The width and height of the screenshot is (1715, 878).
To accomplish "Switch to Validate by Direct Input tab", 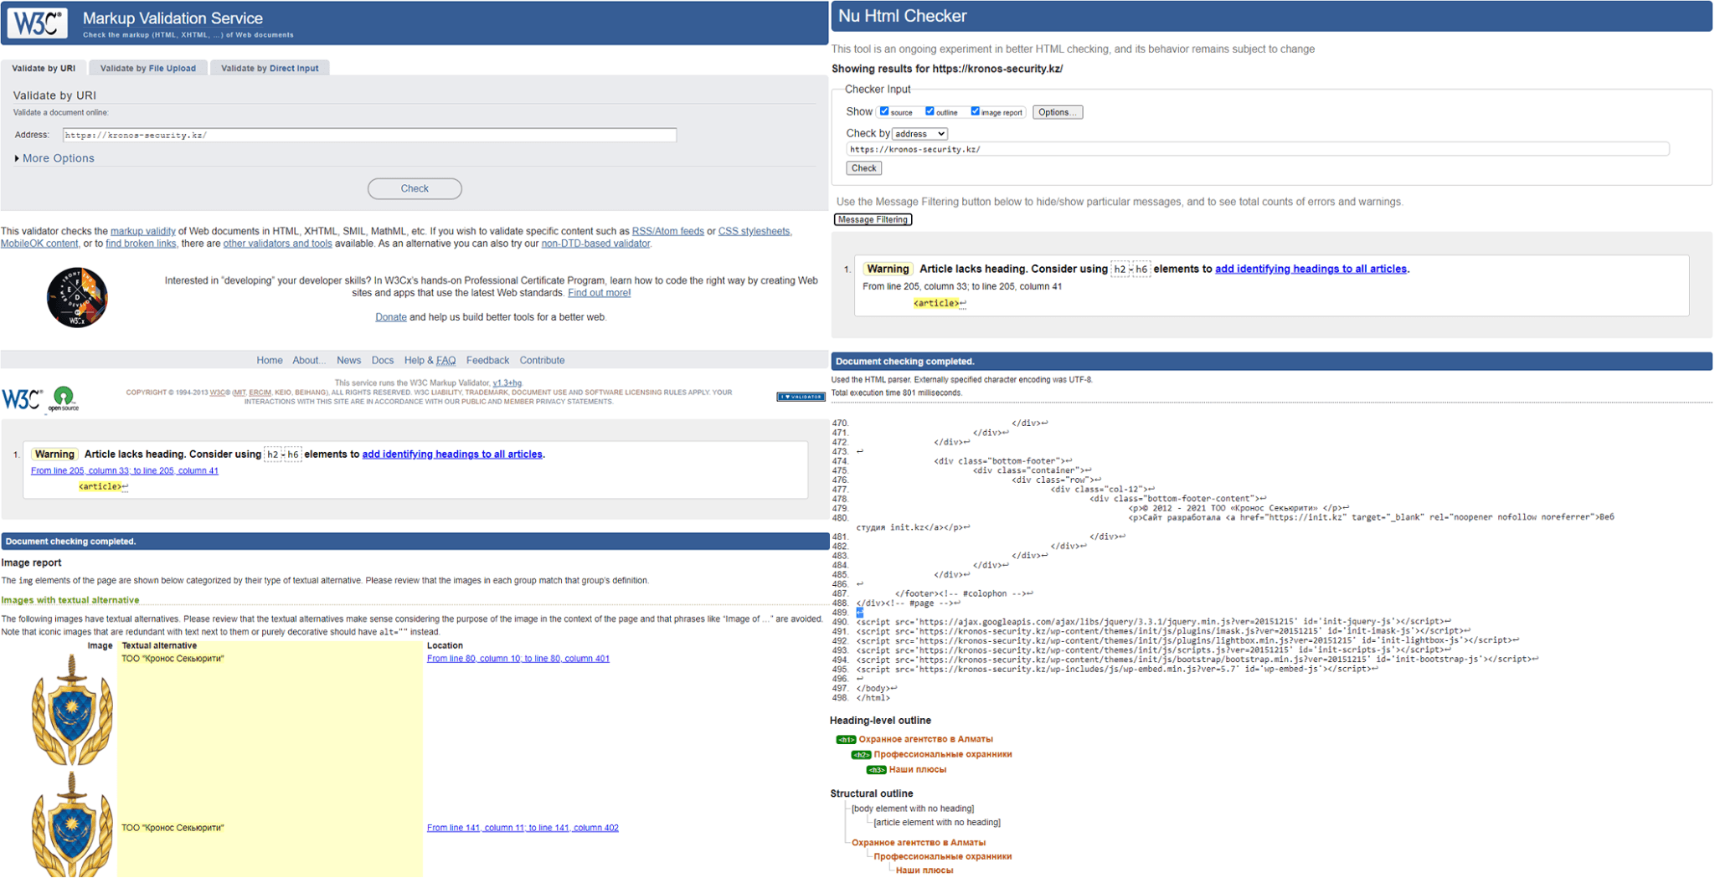I will 270,68.
